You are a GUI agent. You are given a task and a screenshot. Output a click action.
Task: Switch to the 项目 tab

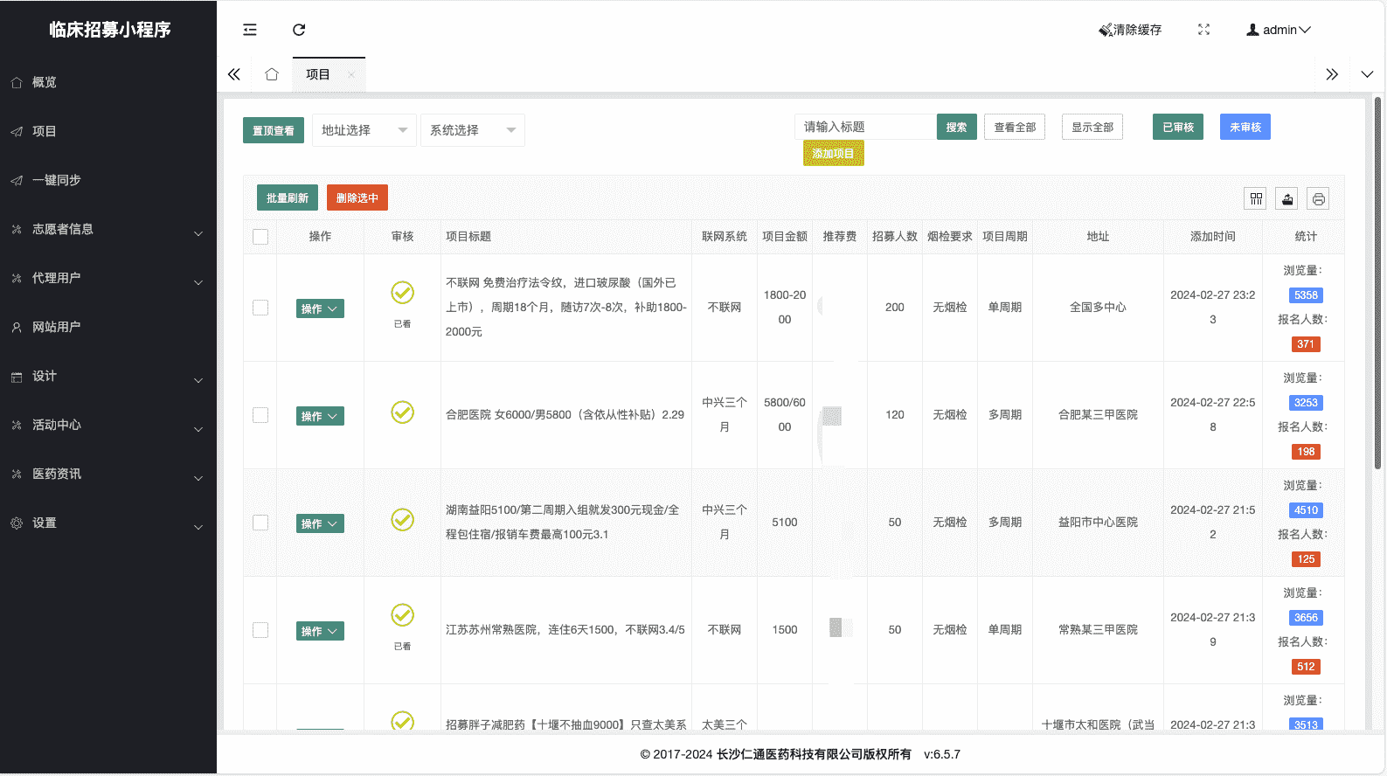pyautogui.click(x=318, y=74)
